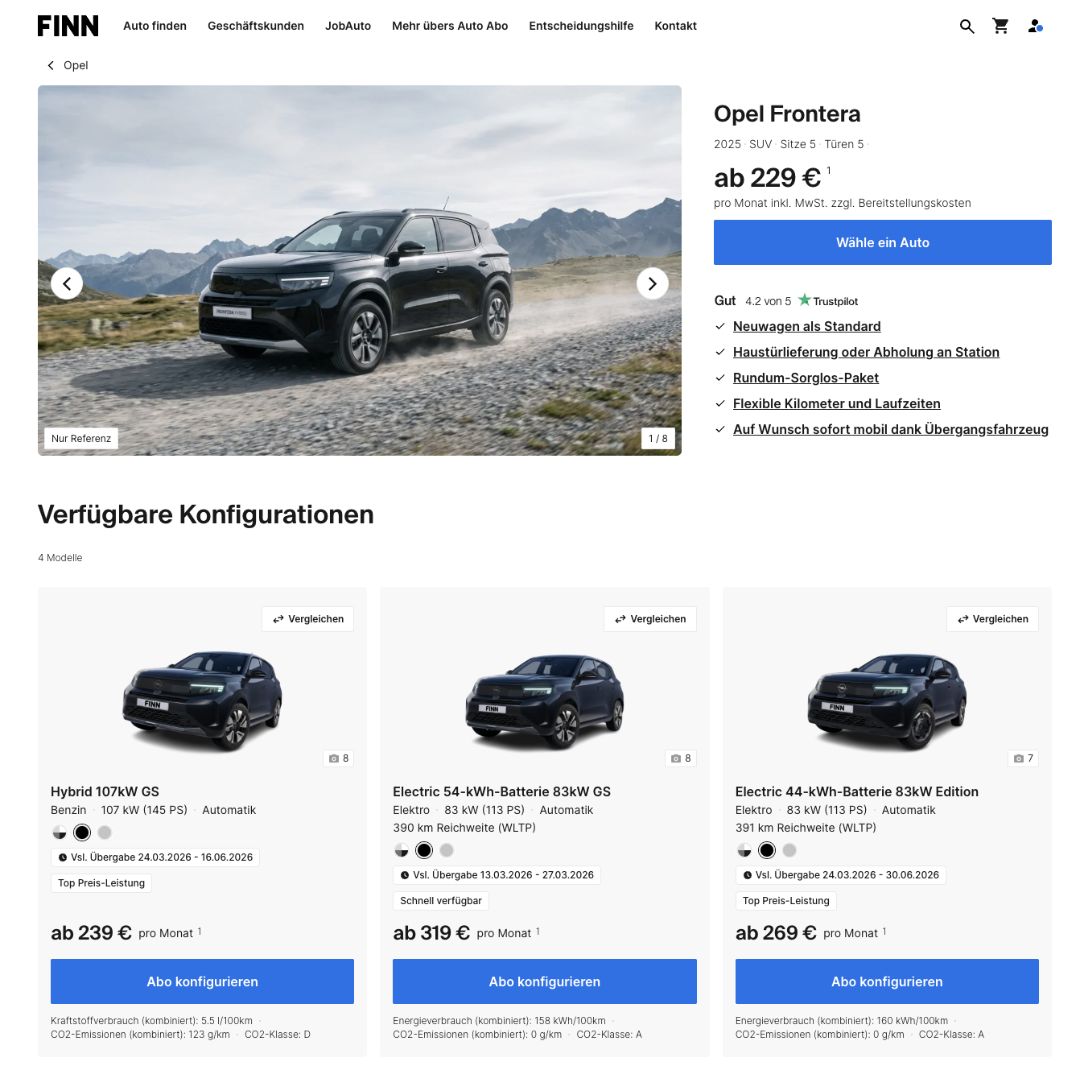Open photo count on Electric 44-kWh card
The image size is (1080, 1066).
[1023, 758]
